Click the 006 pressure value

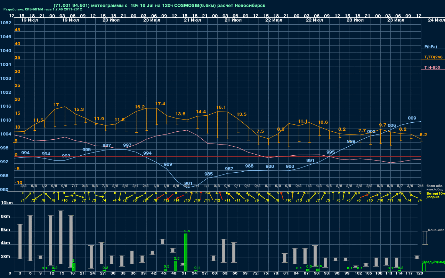[392, 125]
